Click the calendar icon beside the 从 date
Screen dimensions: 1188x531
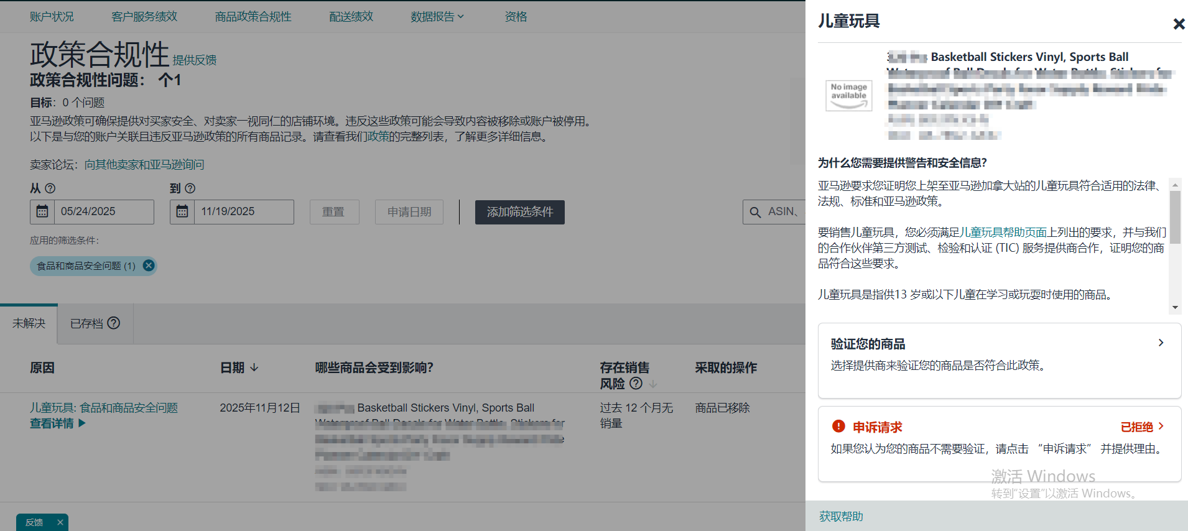[42, 212]
